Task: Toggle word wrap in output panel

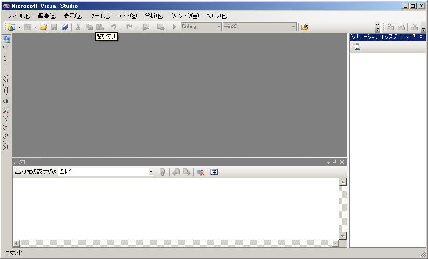Action: click(x=214, y=172)
